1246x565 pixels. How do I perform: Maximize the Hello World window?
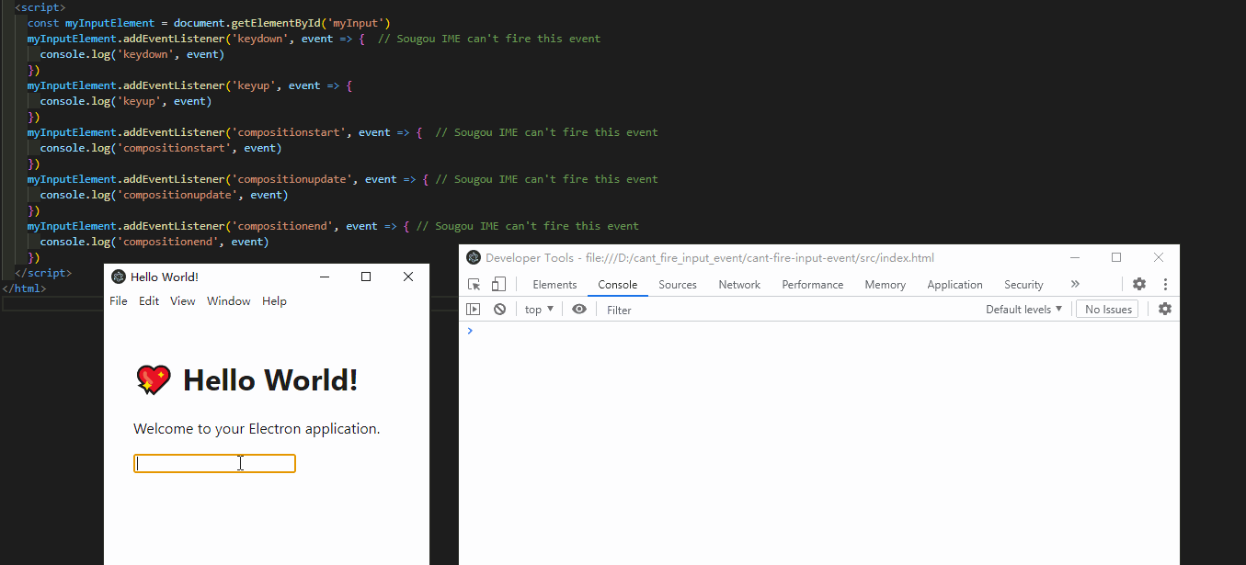pyautogui.click(x=366, y=277)
